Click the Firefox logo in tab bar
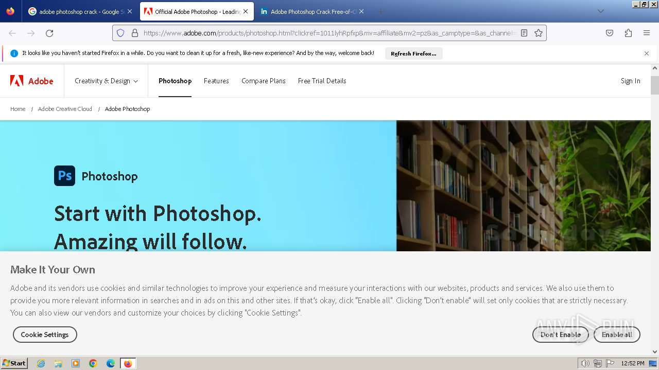 [x=10, y=11]
